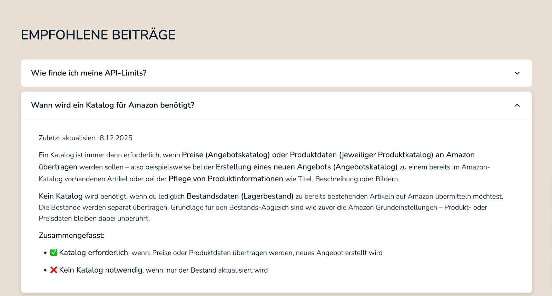Click bold 'Bestandsdaten (Lagerbestand)' text

tap(240, 196)
